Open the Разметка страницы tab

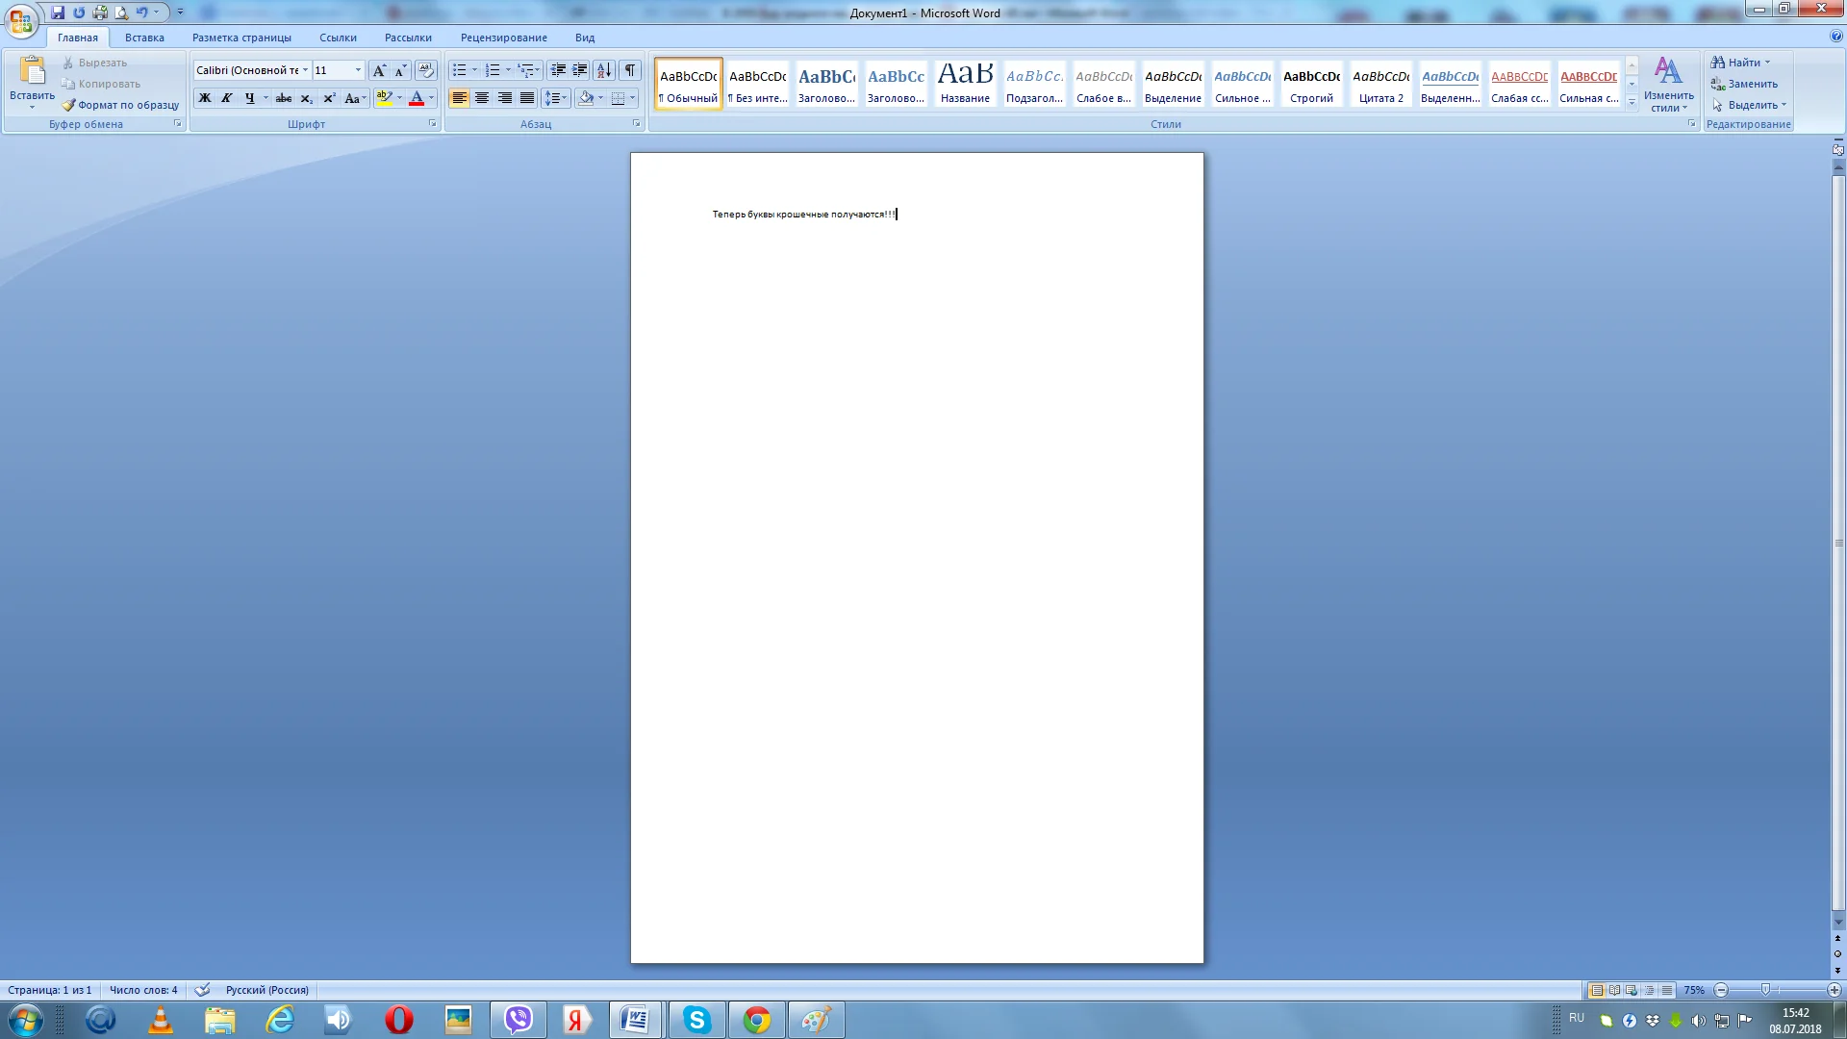coord(241,38)
